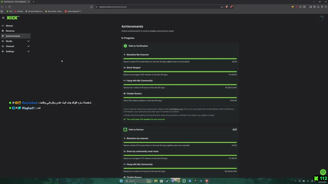Image resolution: width=328 pixels, height=184 pixels.
Task: Click the Revenue sidebar icon
Action: (3, 31)
